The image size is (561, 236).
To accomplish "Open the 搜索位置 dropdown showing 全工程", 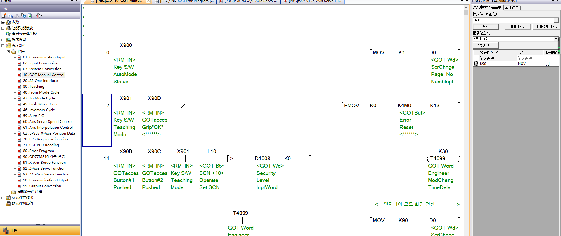I will [556, 39].
